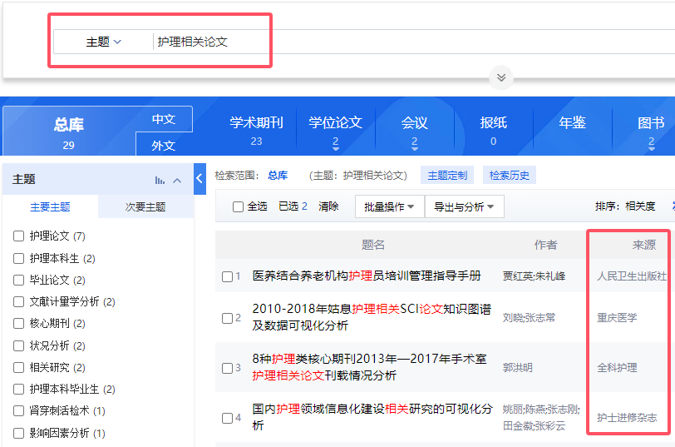This screenshot has width=675, height=447.
Task: Click 主题定制 button
Action: coord(447,176)
